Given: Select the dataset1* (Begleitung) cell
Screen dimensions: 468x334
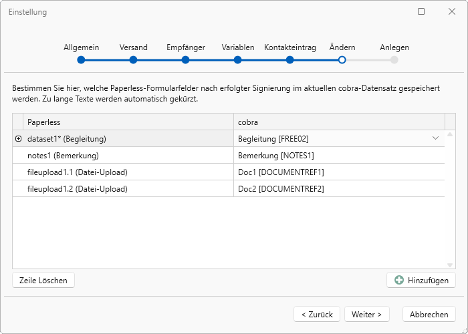Looking at the screenshot, I should pyautogui.click(x=128, y=139).
